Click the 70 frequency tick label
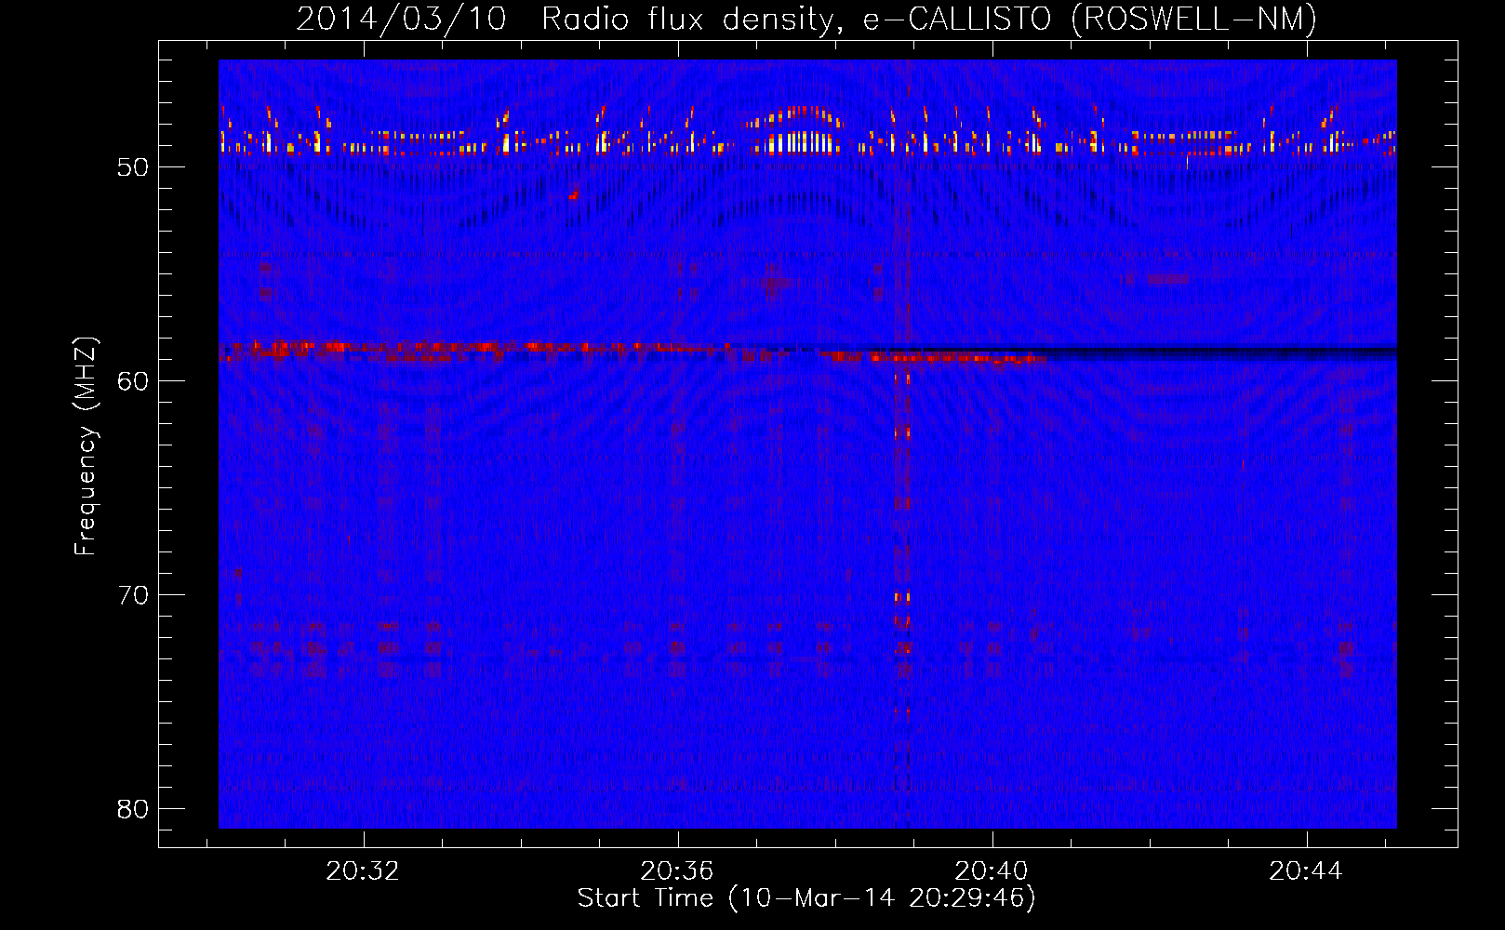The width and height of the screenshot is (1505, 930). tap(133, 595)
